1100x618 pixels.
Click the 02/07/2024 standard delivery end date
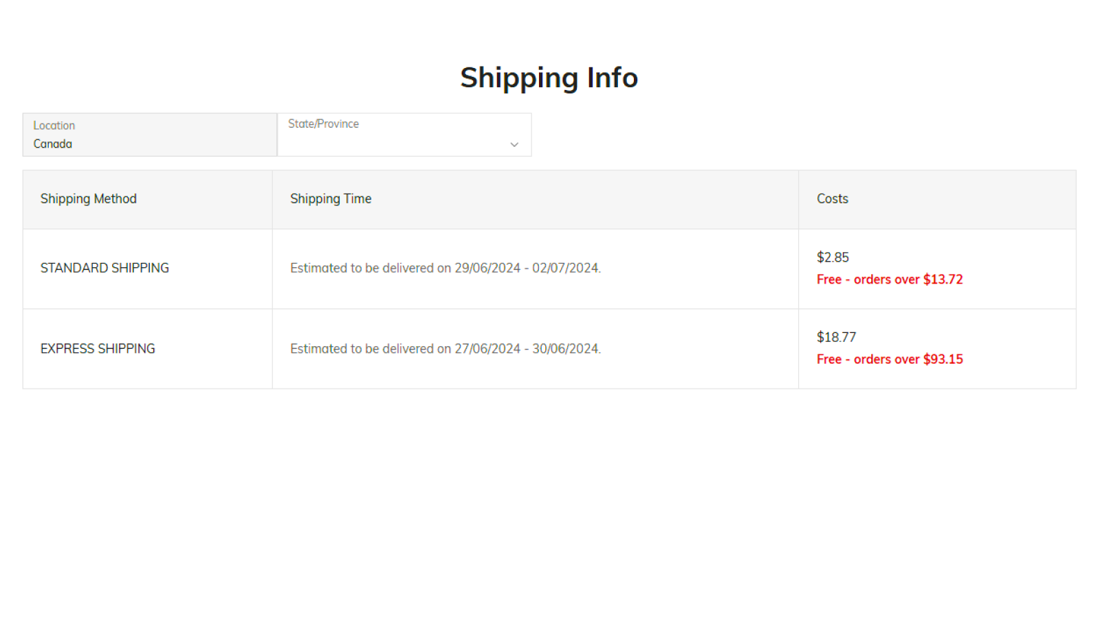coord(565,268)
